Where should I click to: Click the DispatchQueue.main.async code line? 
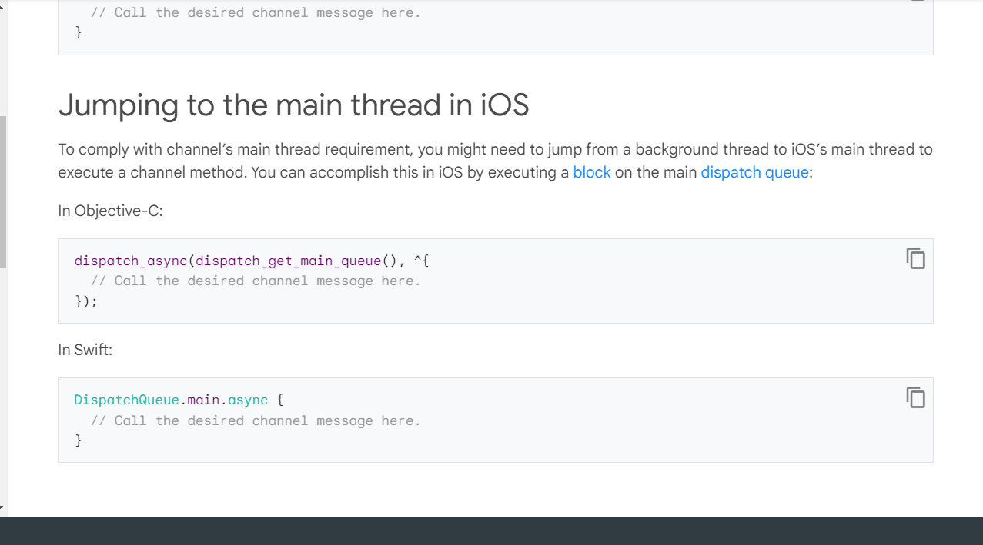[x=177, y=400]
